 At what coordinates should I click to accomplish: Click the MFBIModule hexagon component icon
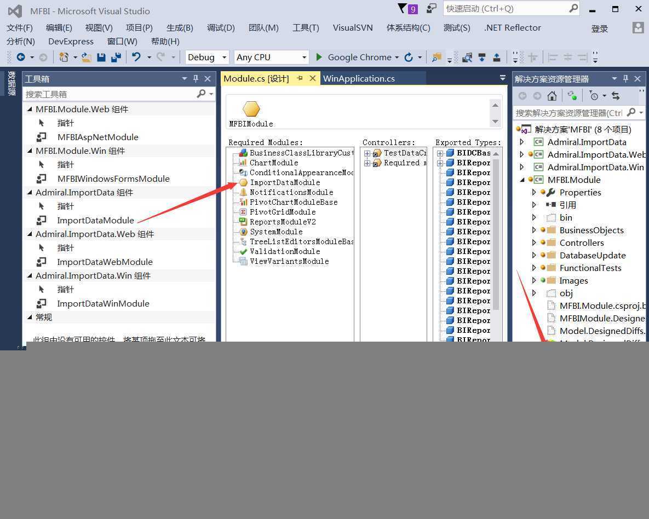pos(251,109)
